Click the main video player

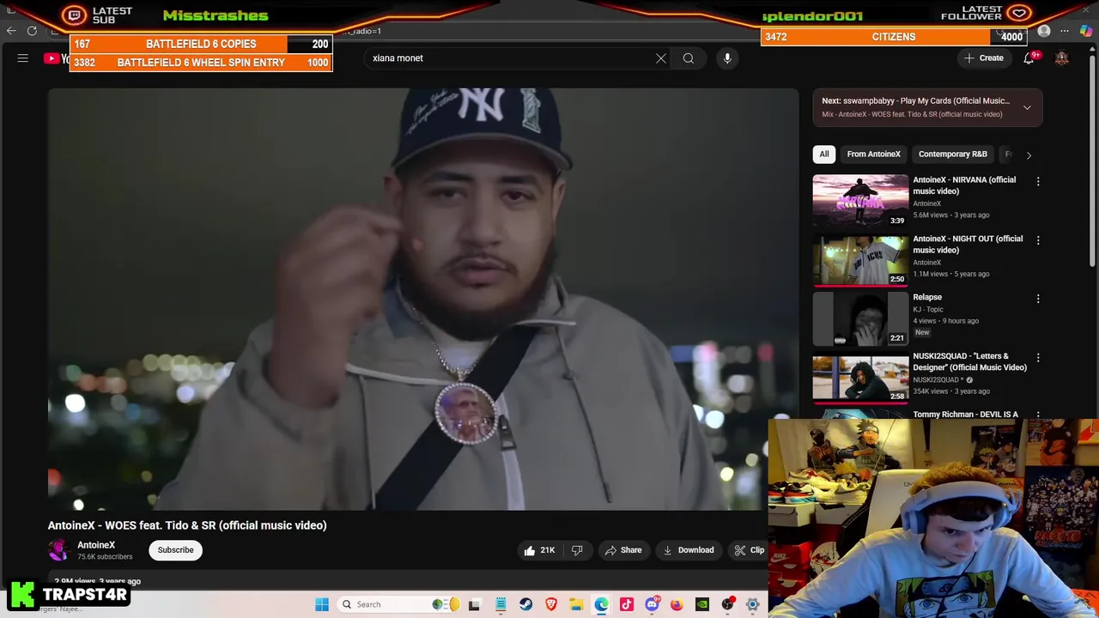coord(423,300)
